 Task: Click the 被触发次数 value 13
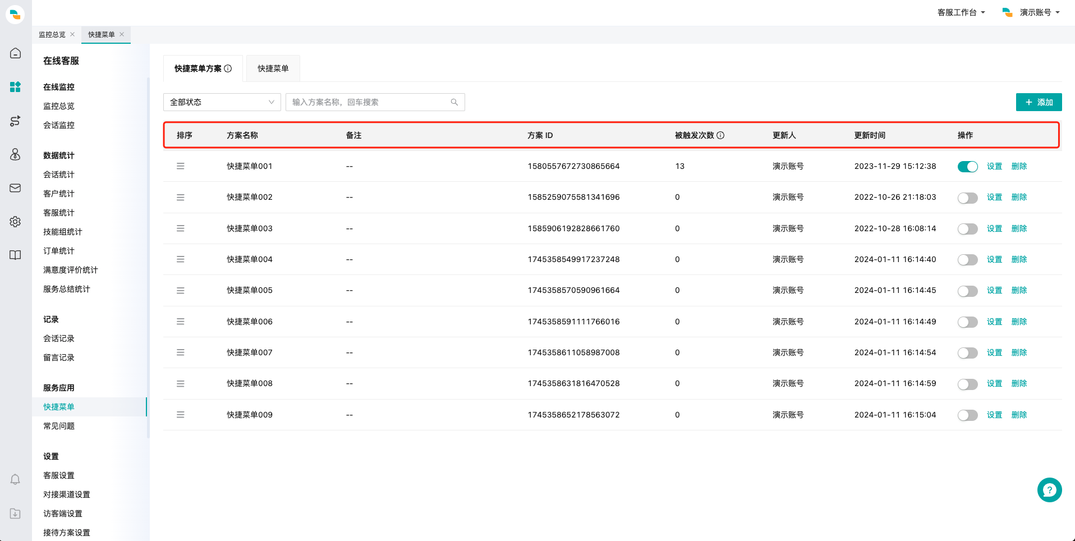(x=680, y=166)
